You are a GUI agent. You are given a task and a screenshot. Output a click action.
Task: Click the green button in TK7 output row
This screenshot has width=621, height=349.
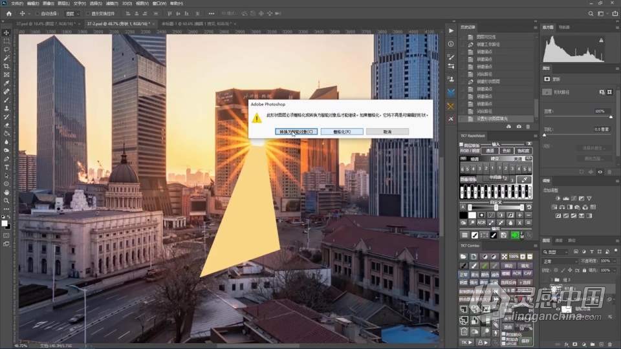tap(514, 235)
